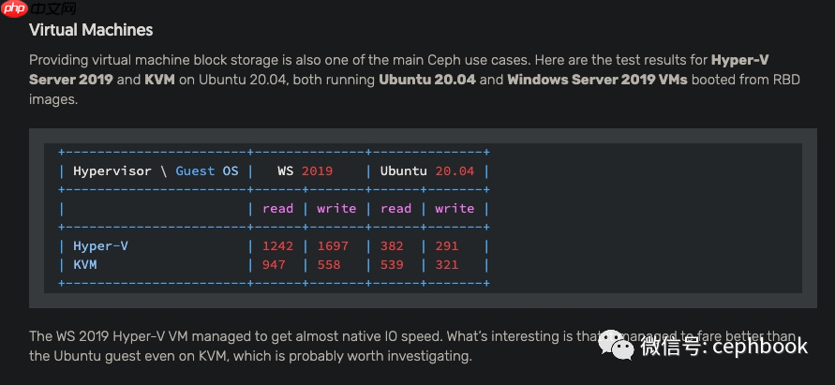Click the 321 write value
This screenshot has width=835, height=385.
coord(446,265)
